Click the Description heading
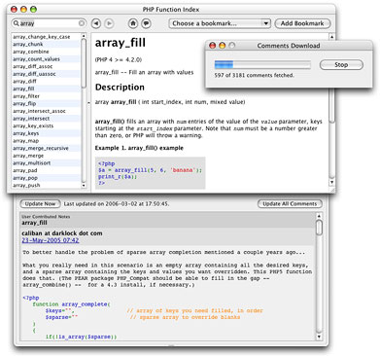Viewport: 380px width, 356px height. click(x=120, y=88)
